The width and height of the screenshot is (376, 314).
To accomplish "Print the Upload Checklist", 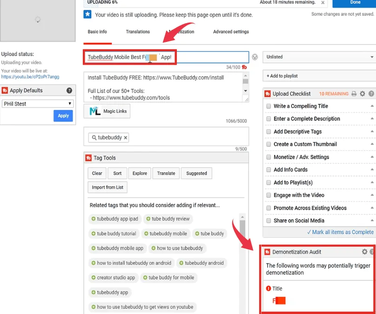I will click(354, 94).
